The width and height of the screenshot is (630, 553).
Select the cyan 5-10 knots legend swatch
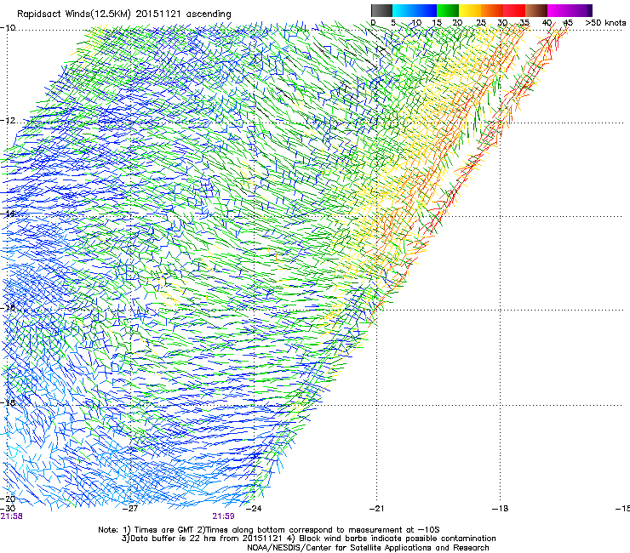[404, 10]
